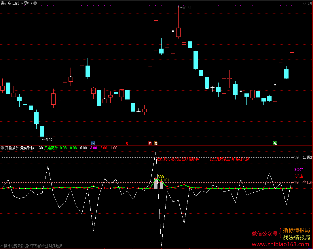Screen dimensions: 313x249
Task: Click the red text 此法是葵花宝典 独孤九剑
Action: 229,159
